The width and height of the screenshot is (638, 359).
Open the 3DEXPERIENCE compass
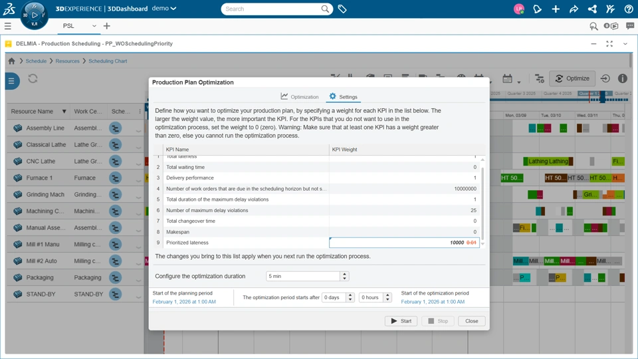(x=34, y=15)
